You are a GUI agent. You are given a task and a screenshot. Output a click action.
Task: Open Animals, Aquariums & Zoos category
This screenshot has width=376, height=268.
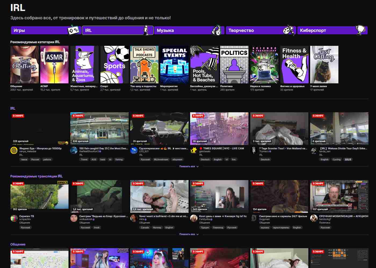pyautogui.click(x=84, y=65)
